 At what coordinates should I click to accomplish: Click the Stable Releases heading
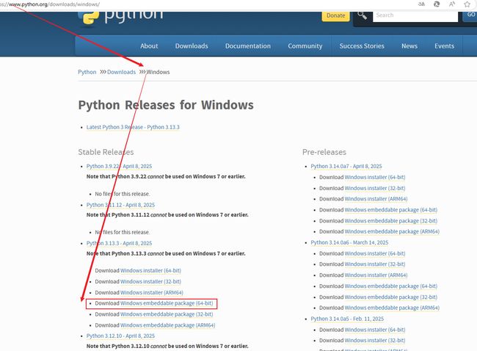tap(106, 152)
